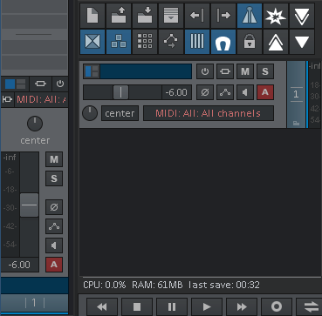Invert phase in mixer strip

coord(54,207)
